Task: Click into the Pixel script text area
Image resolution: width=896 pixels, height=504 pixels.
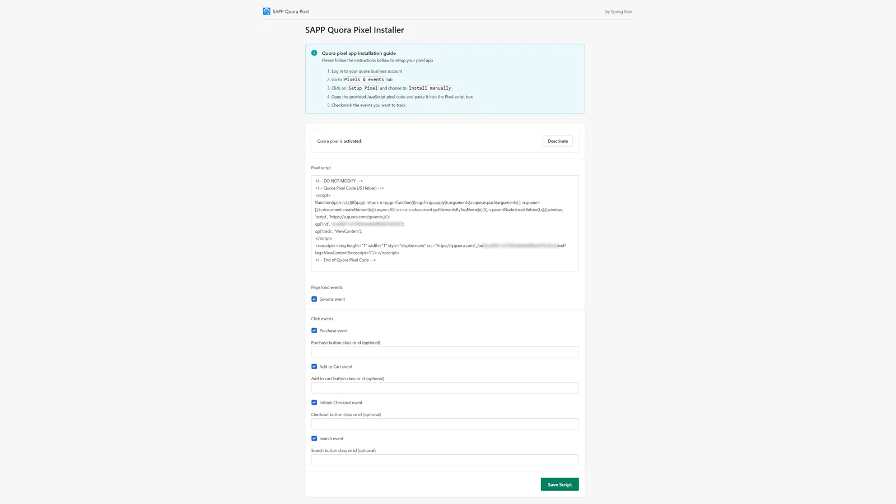Action: (445, 223)
